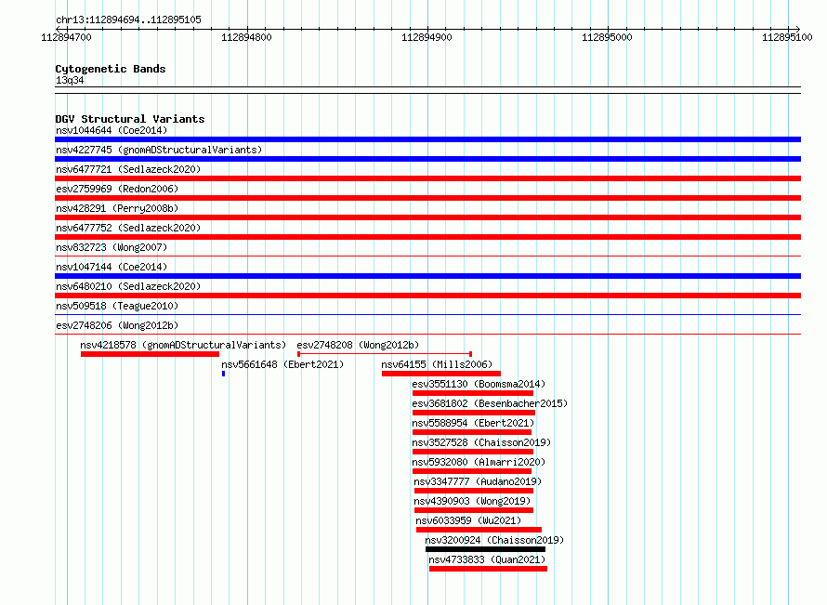Select the nsv6477721 (Sedlazeck2020) red bar
This screenshot has height=605, width=827.
click(427, 178)
